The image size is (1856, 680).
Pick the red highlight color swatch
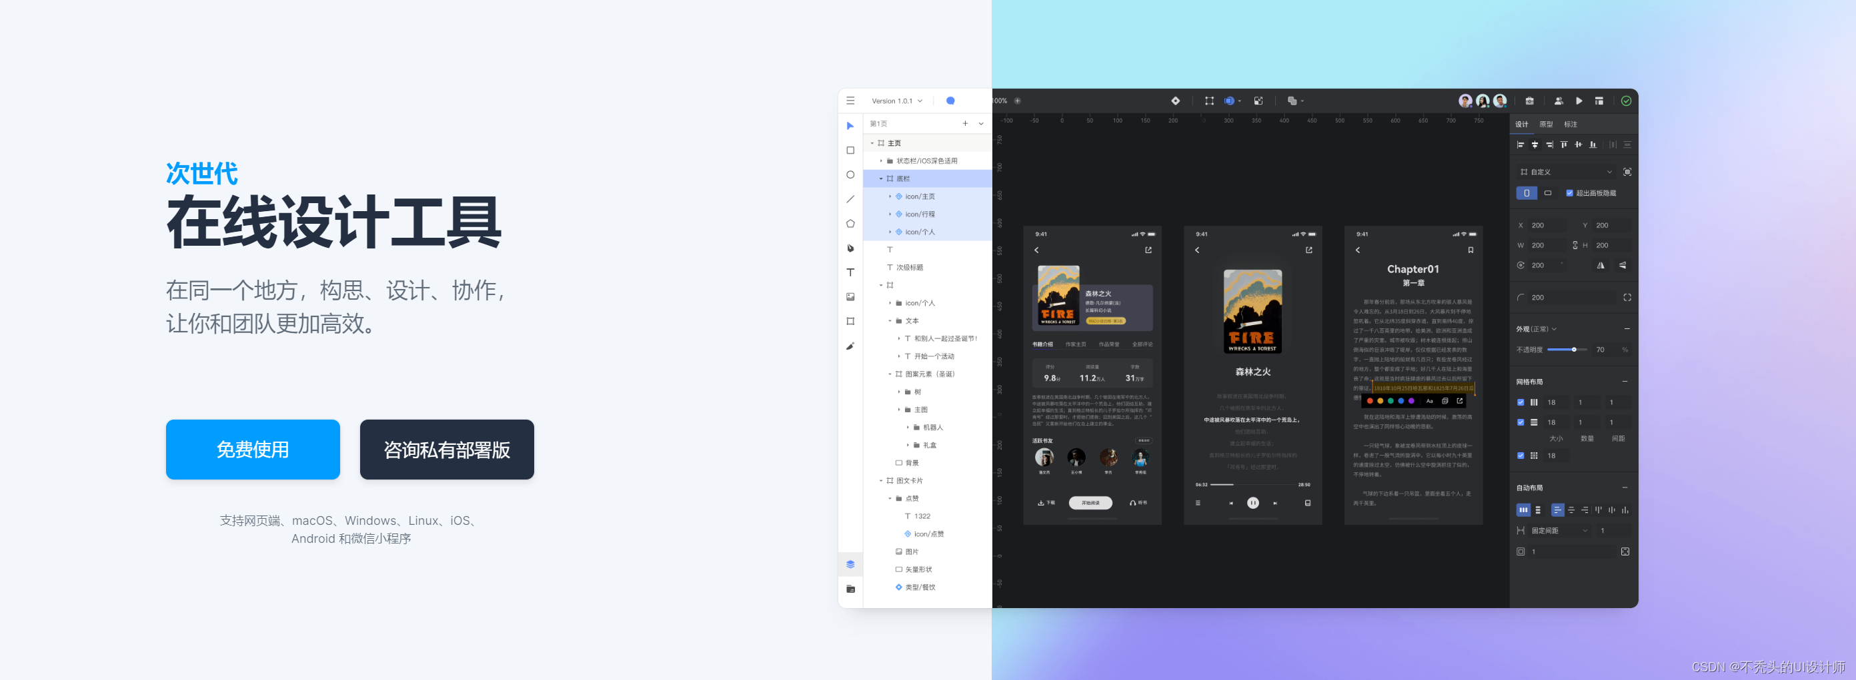pyautogui.click(x=1370, y=401)
